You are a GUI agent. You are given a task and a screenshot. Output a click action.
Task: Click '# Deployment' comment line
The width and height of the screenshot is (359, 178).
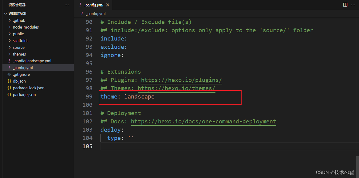pyautogui.click(x=121, y=113)
